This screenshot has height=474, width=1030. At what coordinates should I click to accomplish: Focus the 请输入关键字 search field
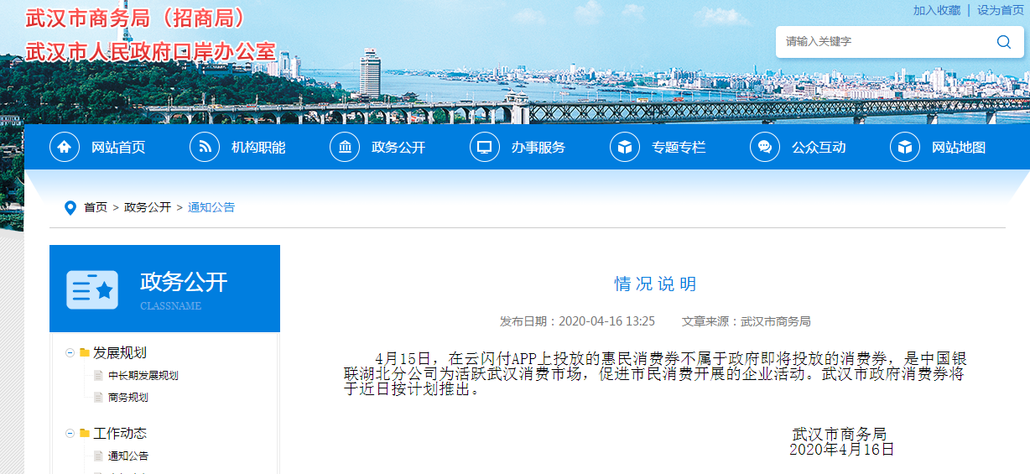[881, 42]
